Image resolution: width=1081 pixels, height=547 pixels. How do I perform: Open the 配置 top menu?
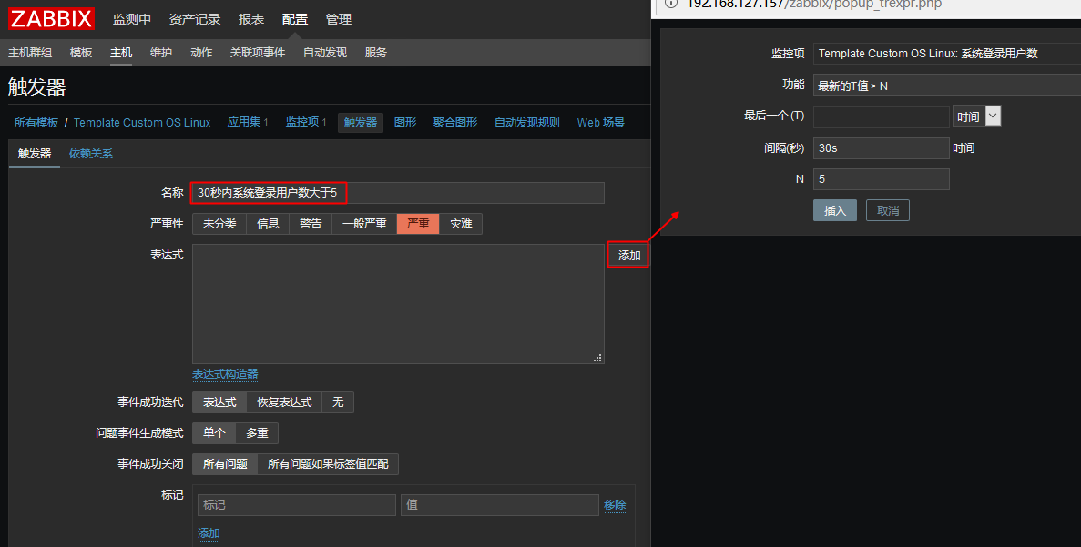coord(295,19)
